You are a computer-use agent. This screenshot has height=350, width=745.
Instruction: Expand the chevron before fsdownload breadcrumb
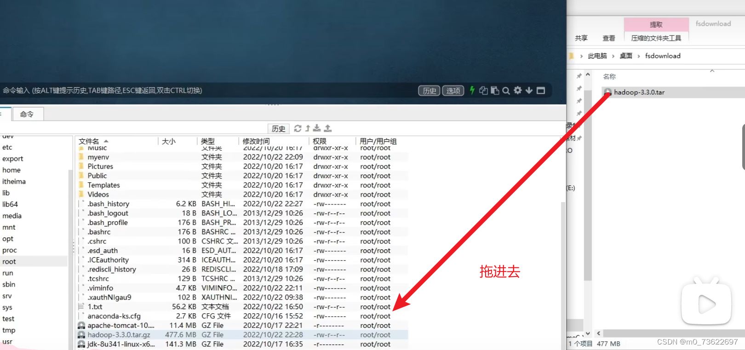pyautogui.click(x=639, y=56)
